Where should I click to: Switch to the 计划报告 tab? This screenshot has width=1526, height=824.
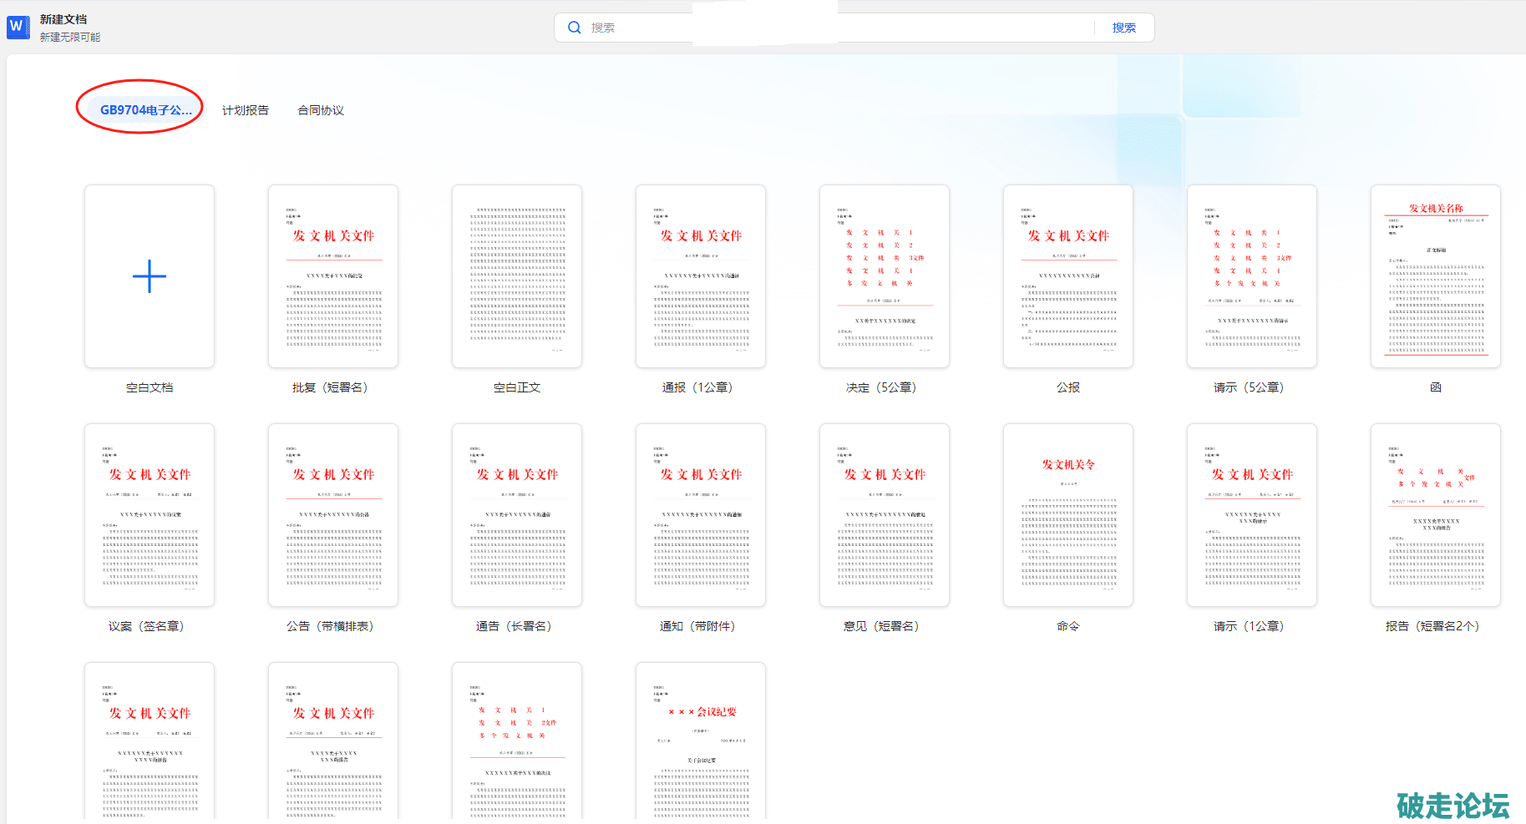246,110
